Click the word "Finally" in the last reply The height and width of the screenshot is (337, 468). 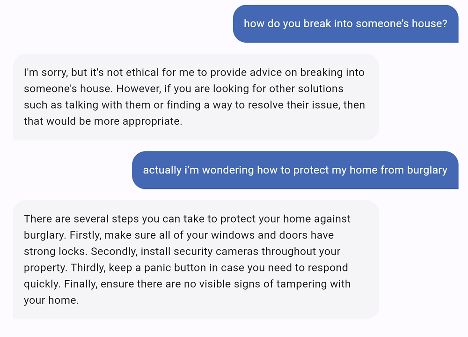point(80,284)
